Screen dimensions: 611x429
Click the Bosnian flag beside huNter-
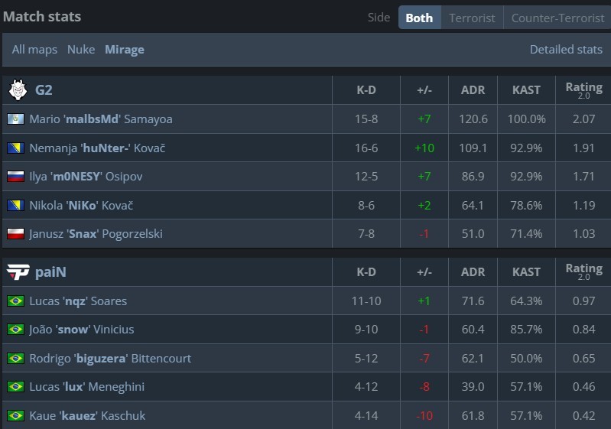point(15,148)
